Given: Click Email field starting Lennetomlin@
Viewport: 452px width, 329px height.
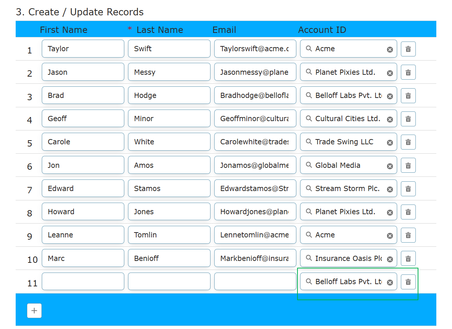Looking at the screenshot, I should tap(255, 235).
